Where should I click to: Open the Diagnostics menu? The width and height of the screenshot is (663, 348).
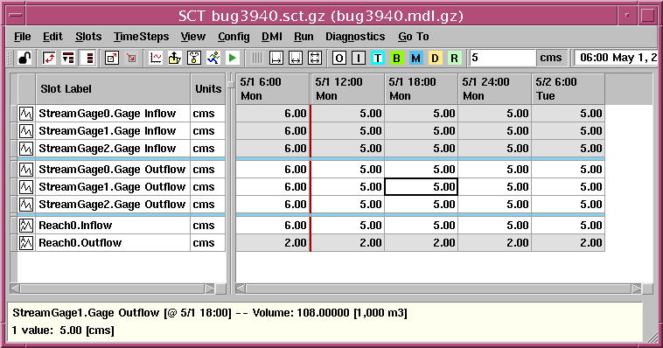tap(355, 37)
